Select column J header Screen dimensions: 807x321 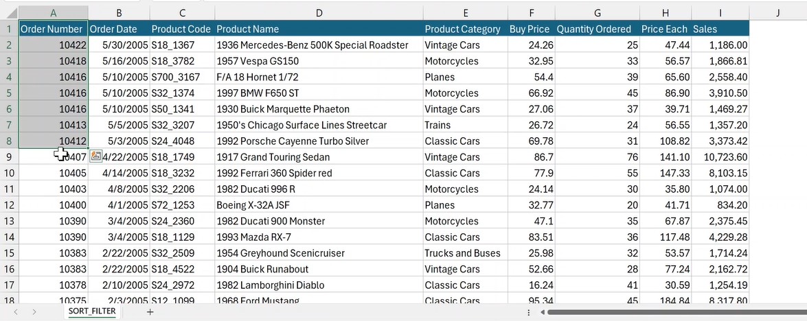pos(777,13)
